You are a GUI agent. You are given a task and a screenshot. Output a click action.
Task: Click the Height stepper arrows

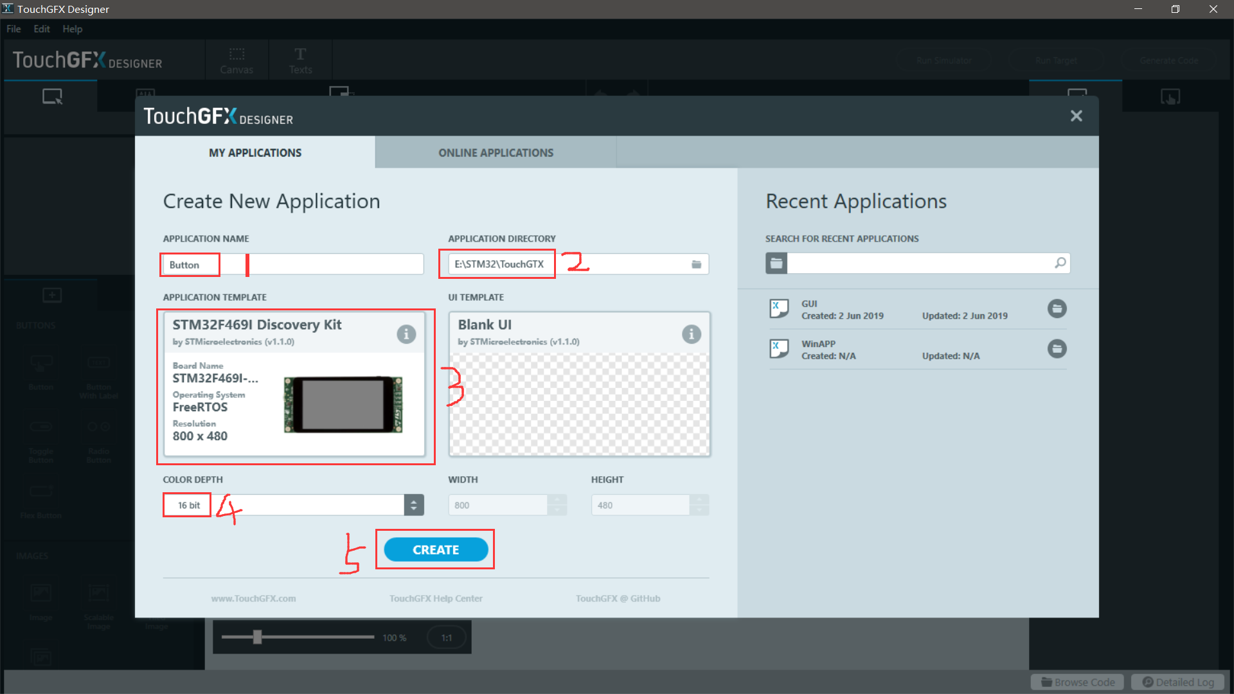(x=699, y=505)
